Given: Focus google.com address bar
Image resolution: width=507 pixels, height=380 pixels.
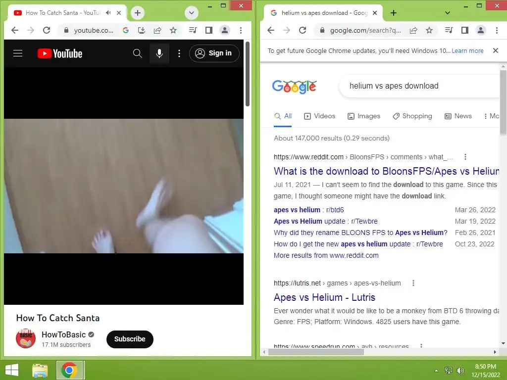Looking at the screenshot, I should (x=365, y=30).
